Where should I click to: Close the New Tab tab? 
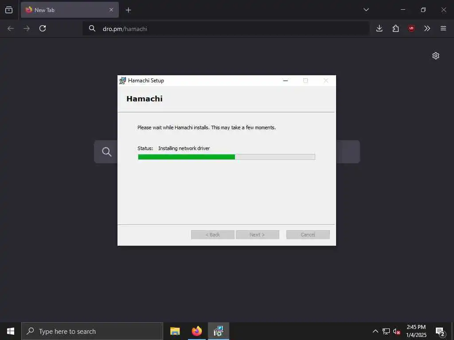point(111,10)
